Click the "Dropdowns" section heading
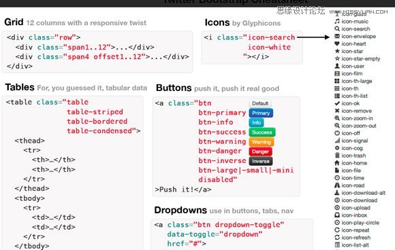This screenshot has width=395, height=250. (x=180, y=210)
